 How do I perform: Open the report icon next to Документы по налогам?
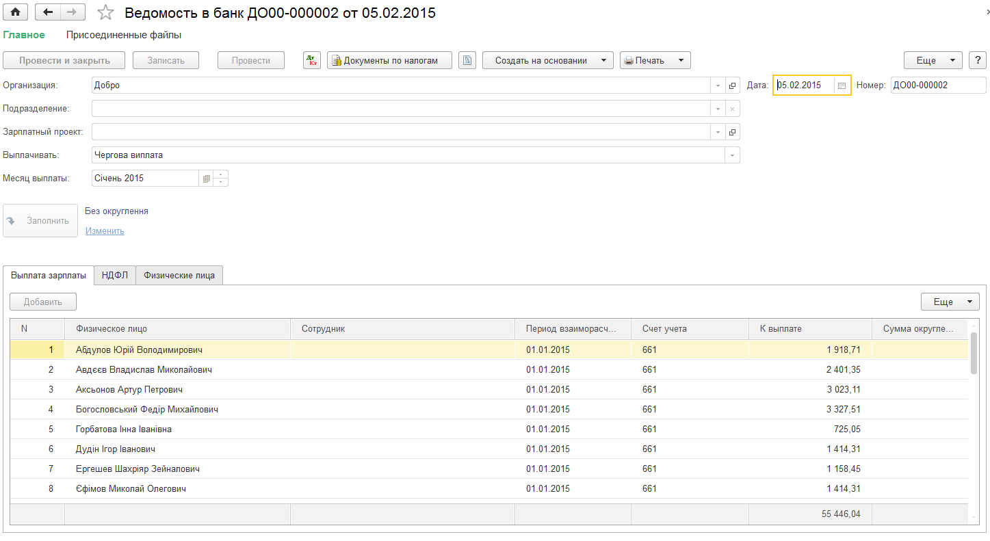pos(467,60)
